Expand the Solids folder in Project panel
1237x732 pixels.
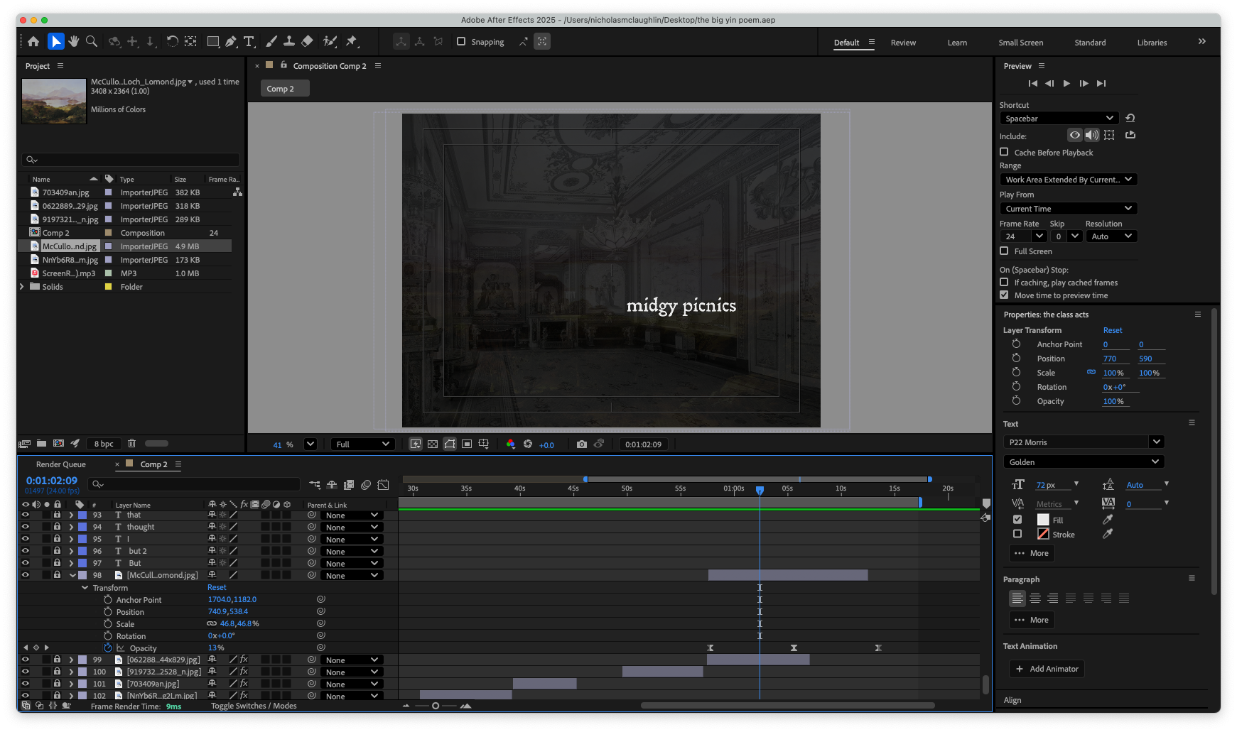(x=22, y=287)
